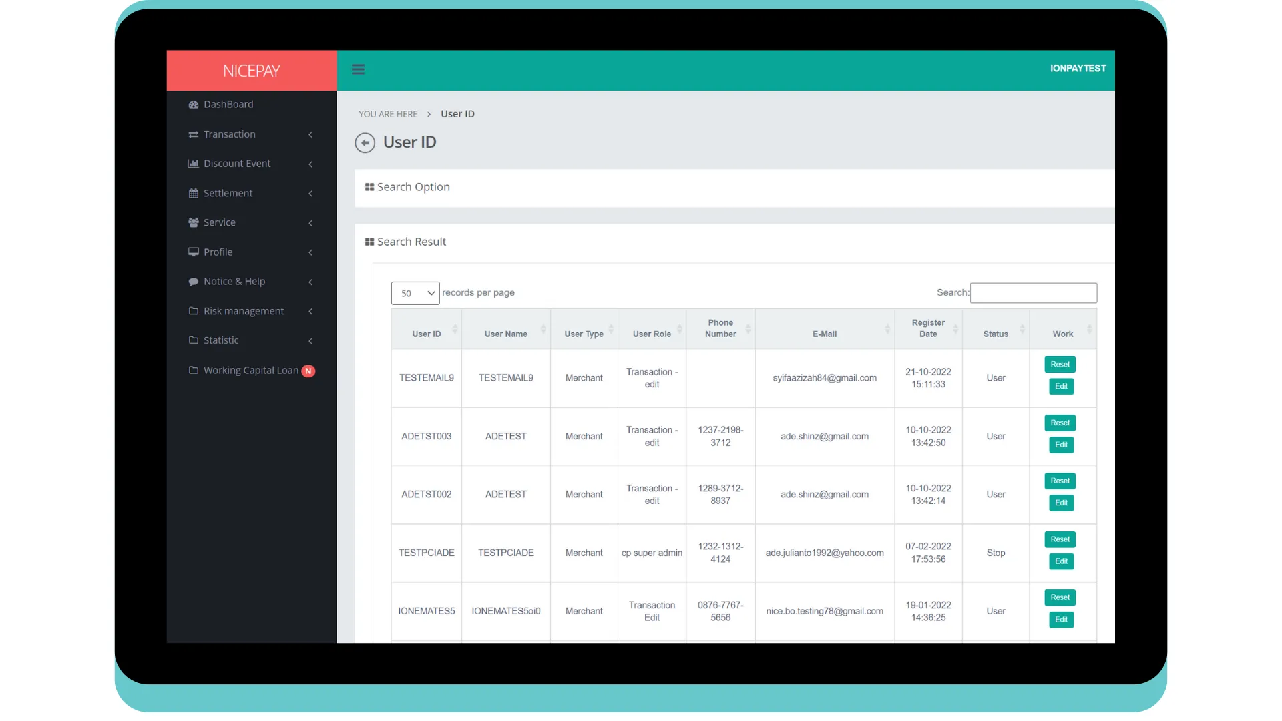Click the Transaction arrows icon in sidebar
This screenshot has height=721, width=1282.
[x=194, y=134]
